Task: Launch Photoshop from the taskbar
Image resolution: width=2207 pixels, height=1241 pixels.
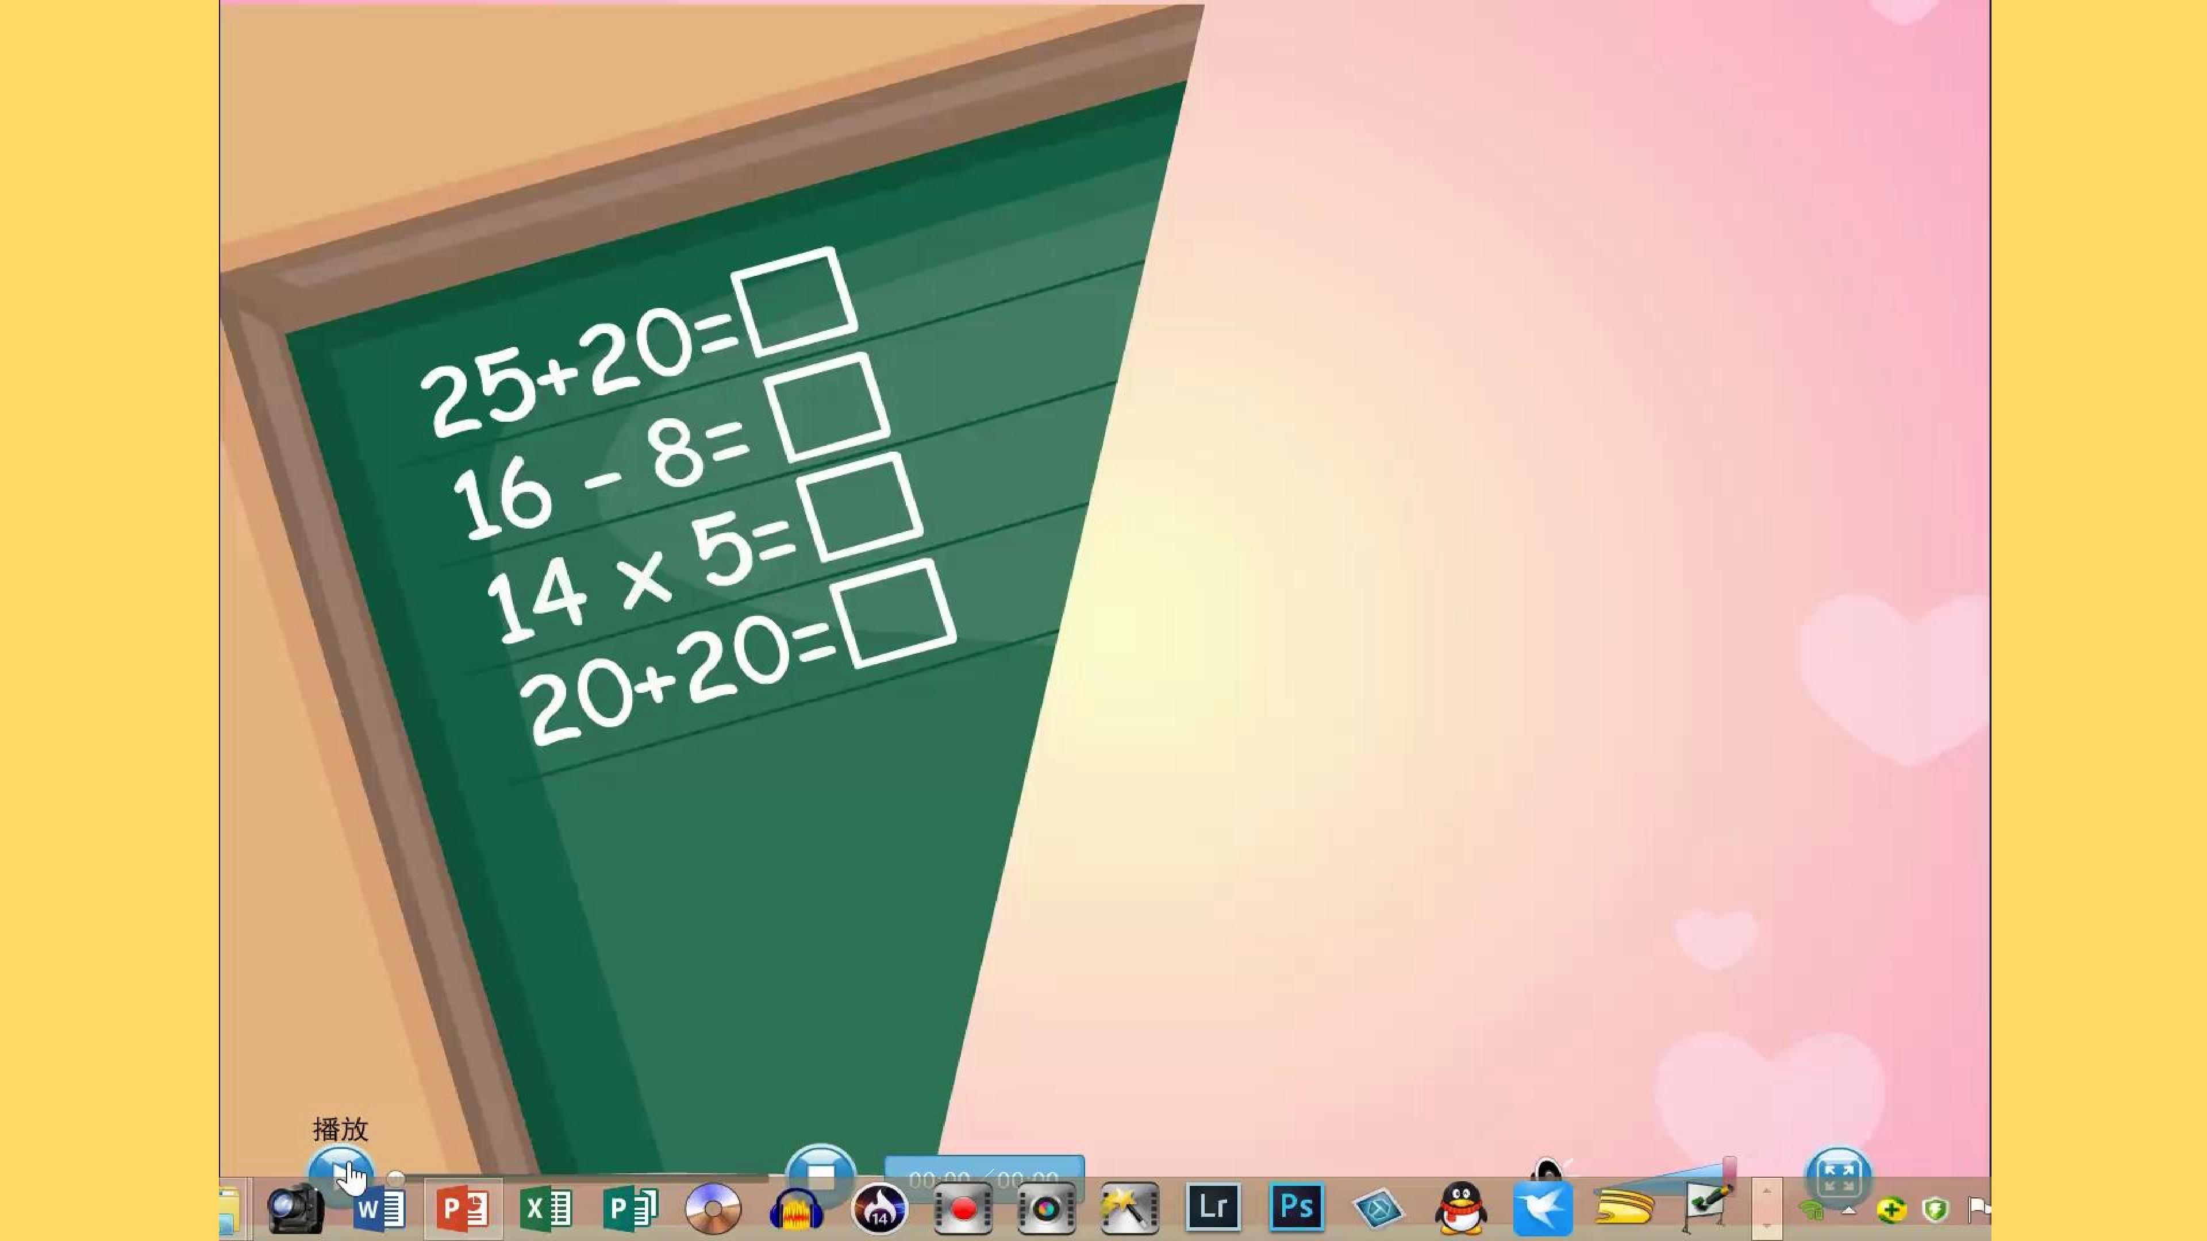Action: (1296, 1208)
